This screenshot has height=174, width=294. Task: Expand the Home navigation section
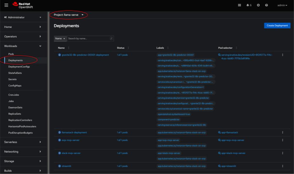click(x=23, y=27)
